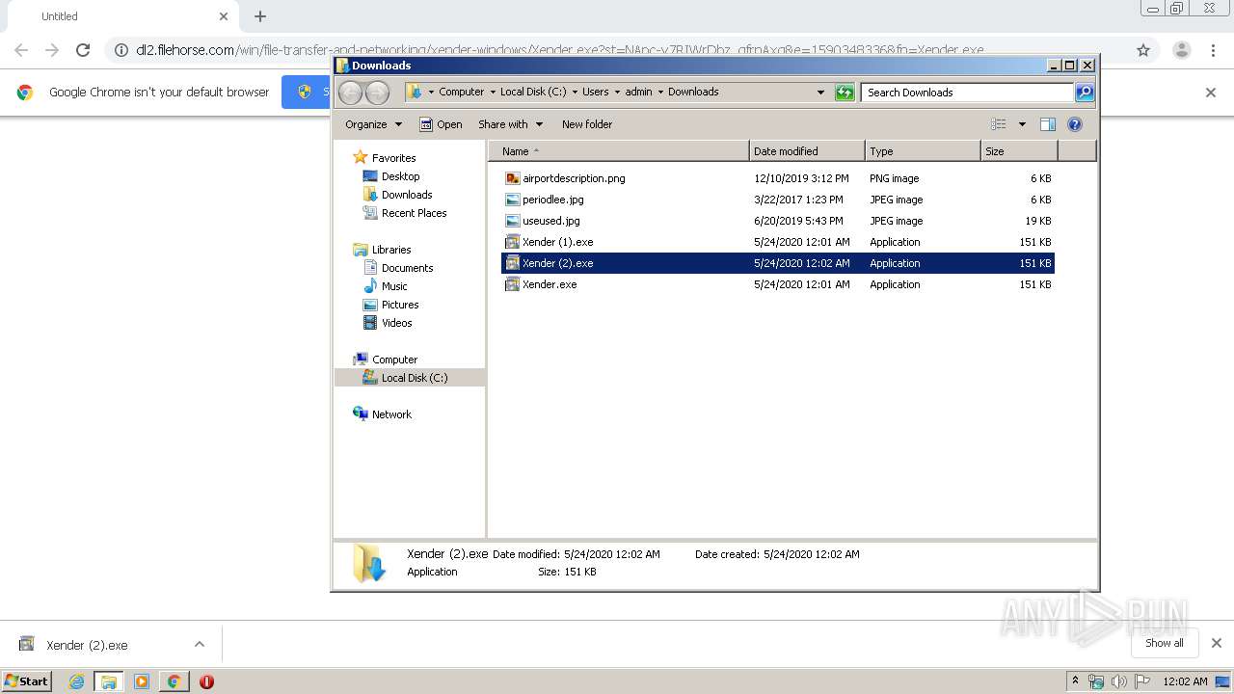The height and width of the screenshot is (694, 1234).
Task: Open the Chrome profile avatar menu
Action: coord(1181,50)
